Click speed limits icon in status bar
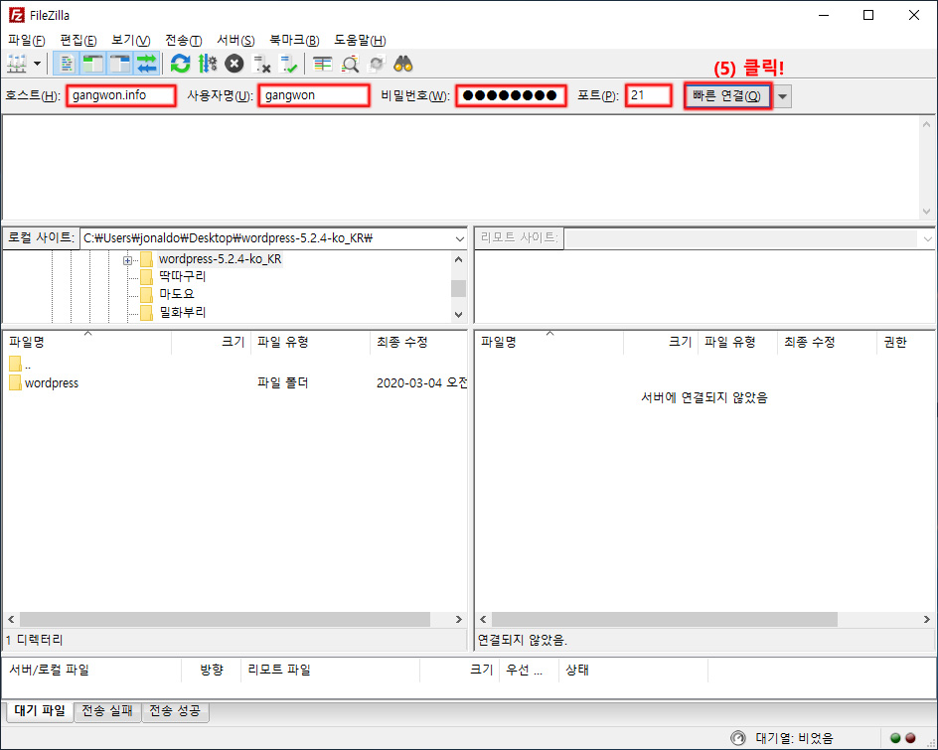The height and width of the screenshot is (750, 938). (738, 738)
